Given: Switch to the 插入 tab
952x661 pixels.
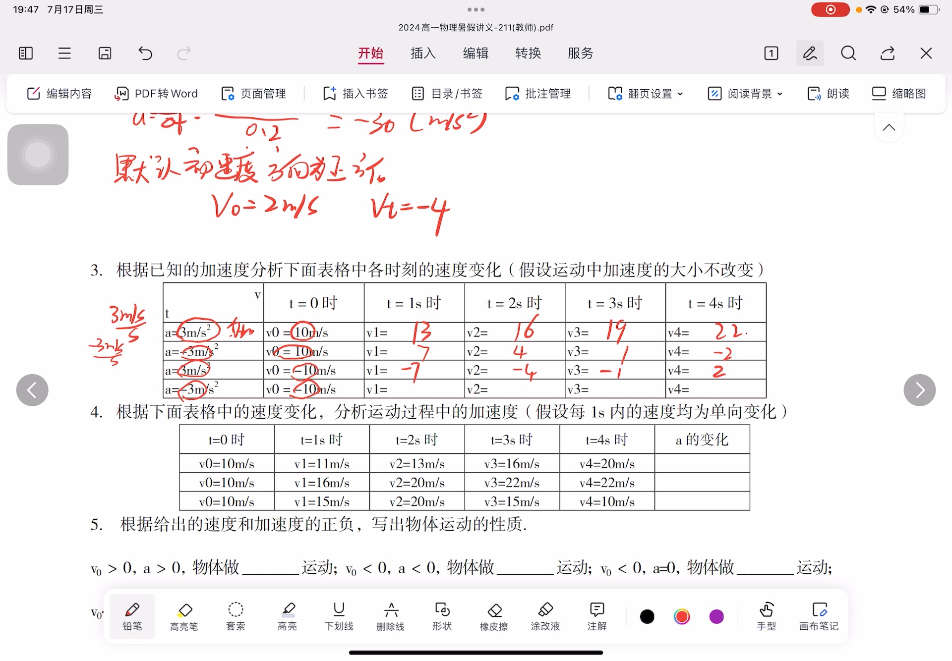Looking at the screenshot, I should click(x=423, y=53).
